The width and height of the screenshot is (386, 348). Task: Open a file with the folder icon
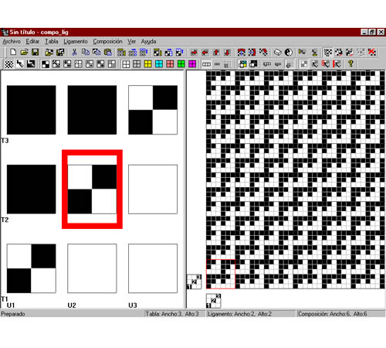(24, 52)
